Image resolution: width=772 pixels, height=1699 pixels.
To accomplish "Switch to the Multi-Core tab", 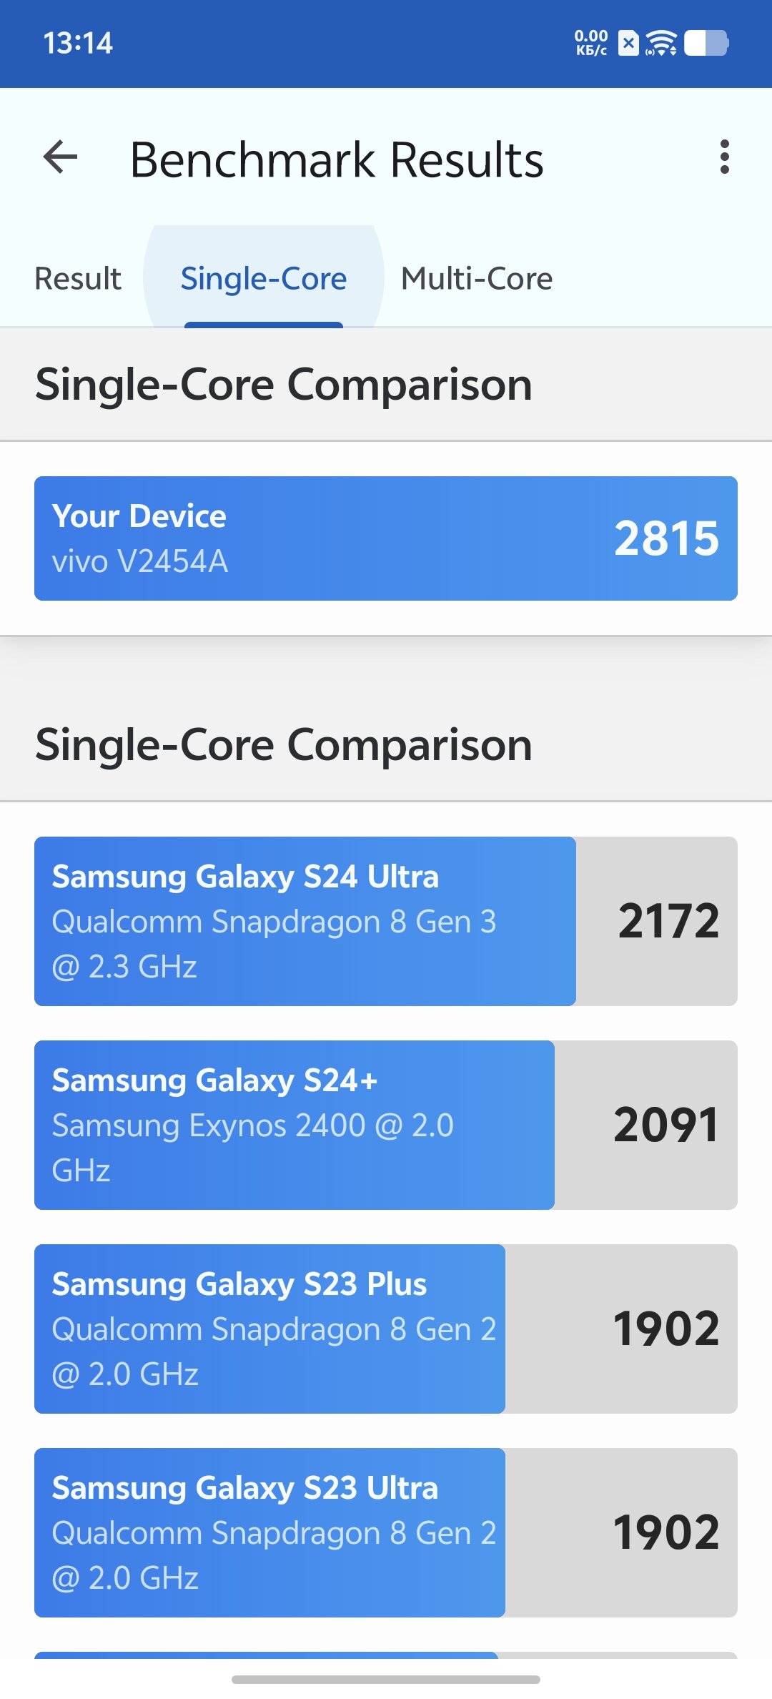I will click(477, 278).
